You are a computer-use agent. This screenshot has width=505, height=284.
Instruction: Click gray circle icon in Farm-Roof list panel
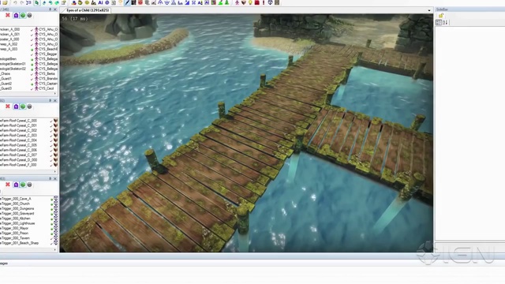coord(30,106)
